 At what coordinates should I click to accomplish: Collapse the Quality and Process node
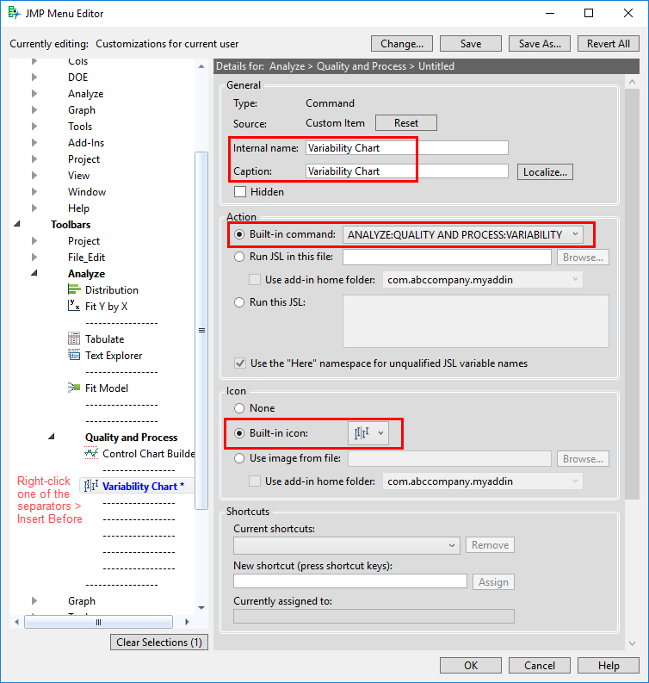[52, 437]
